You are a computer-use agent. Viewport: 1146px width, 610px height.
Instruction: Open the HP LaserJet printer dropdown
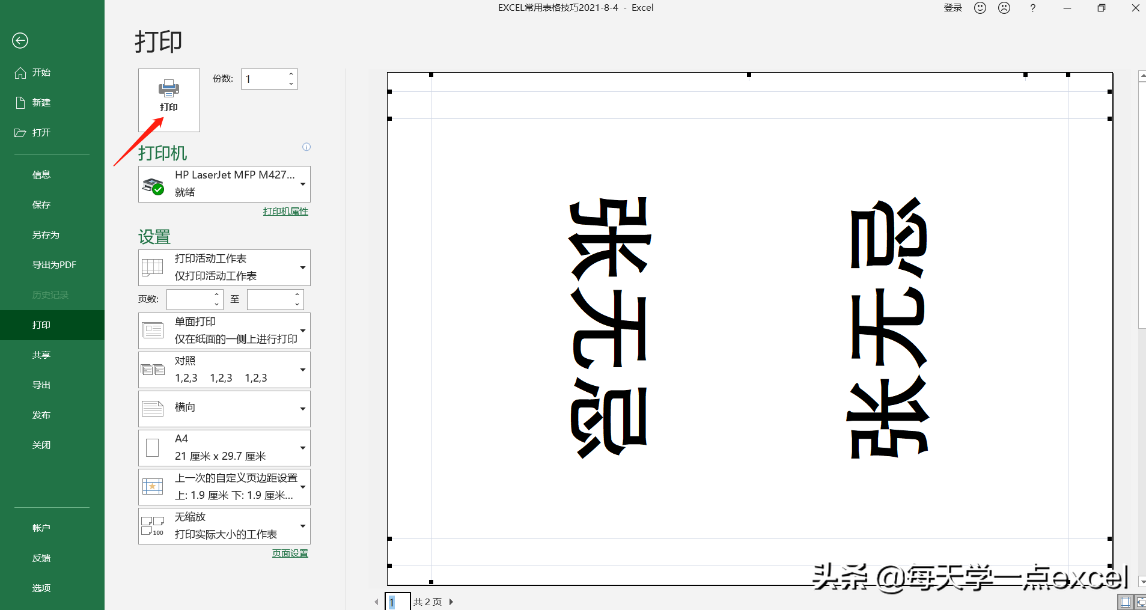click(224, 184)
